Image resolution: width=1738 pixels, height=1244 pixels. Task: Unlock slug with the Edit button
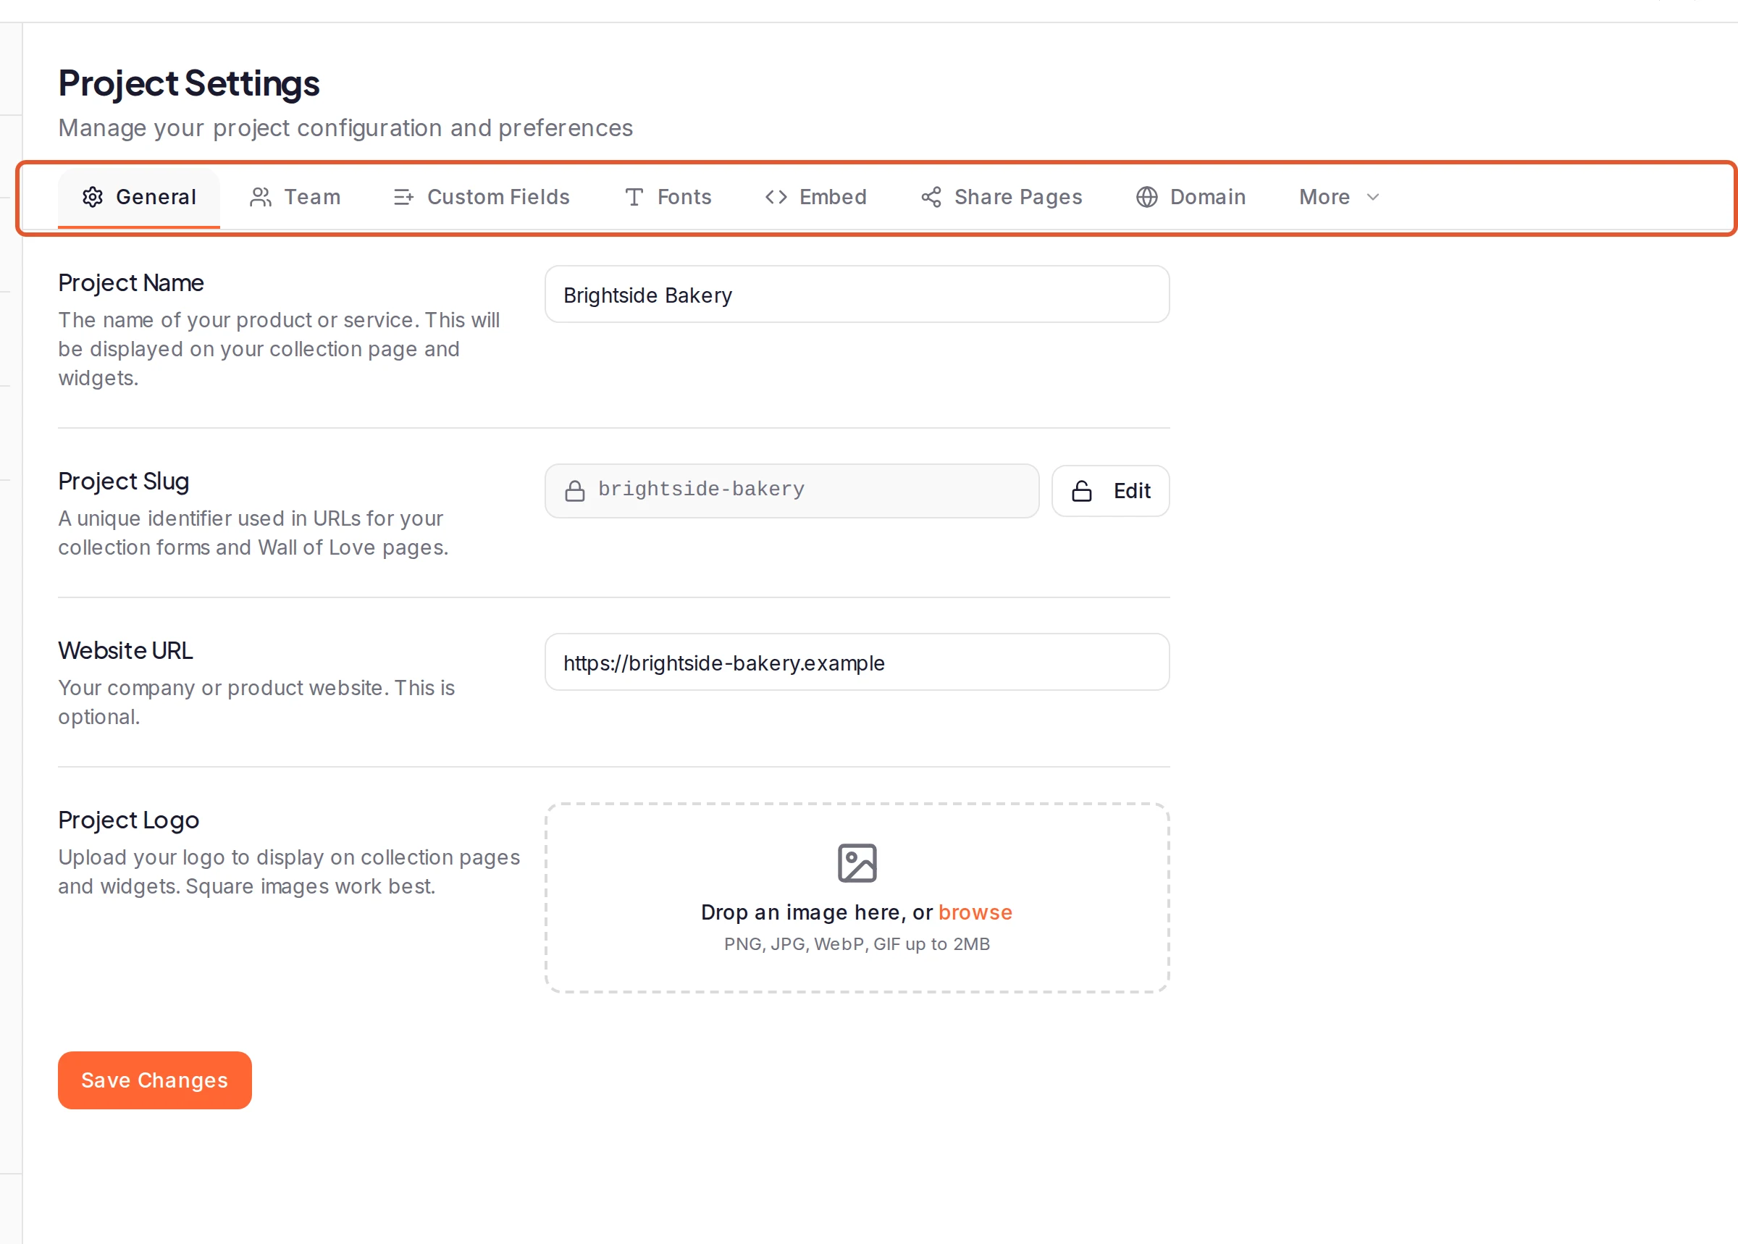[1111, 491]
